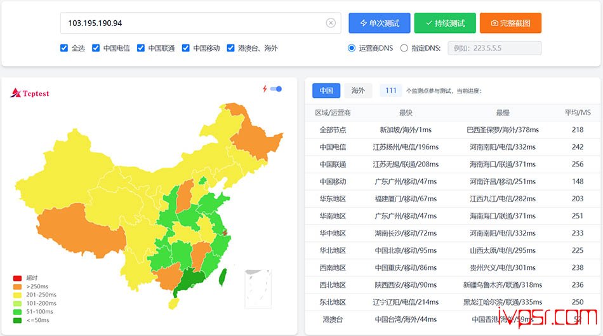Select the 港澳台 row label
Screen dimensions: 603x336
pos(333,319)
